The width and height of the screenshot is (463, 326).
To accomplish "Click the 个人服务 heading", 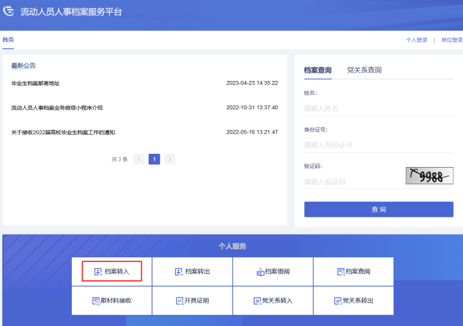I will 233,246.
